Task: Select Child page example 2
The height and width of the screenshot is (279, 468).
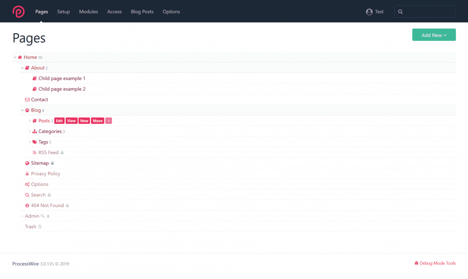Action: [x=62, y=89]
